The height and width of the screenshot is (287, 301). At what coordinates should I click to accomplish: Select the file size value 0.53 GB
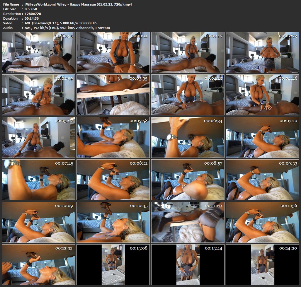(x=31, y=9)
